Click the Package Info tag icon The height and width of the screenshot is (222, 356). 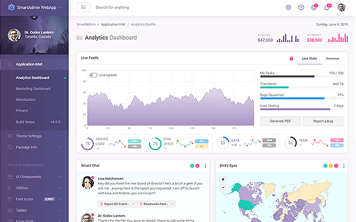pyautogui.click(x=10, y=147)
